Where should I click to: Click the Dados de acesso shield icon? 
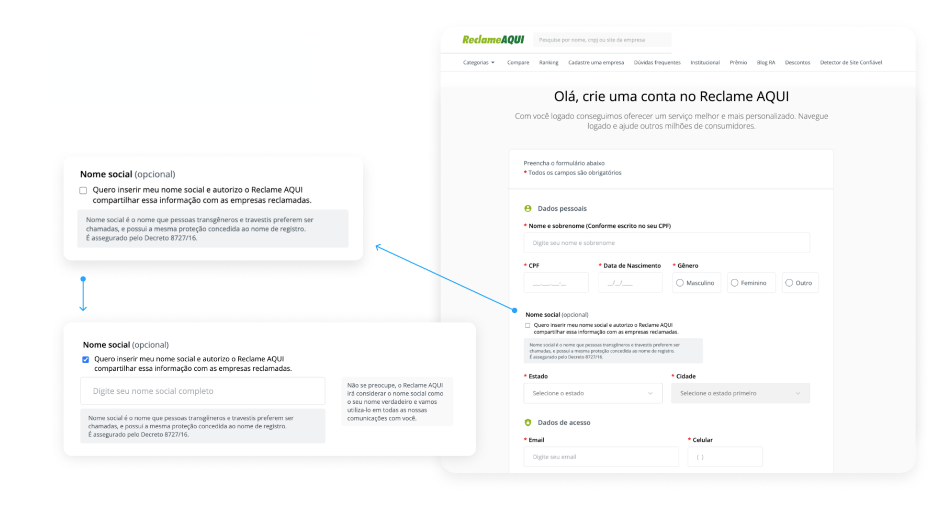528,423
